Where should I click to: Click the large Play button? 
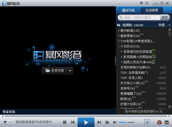point(86,122)
